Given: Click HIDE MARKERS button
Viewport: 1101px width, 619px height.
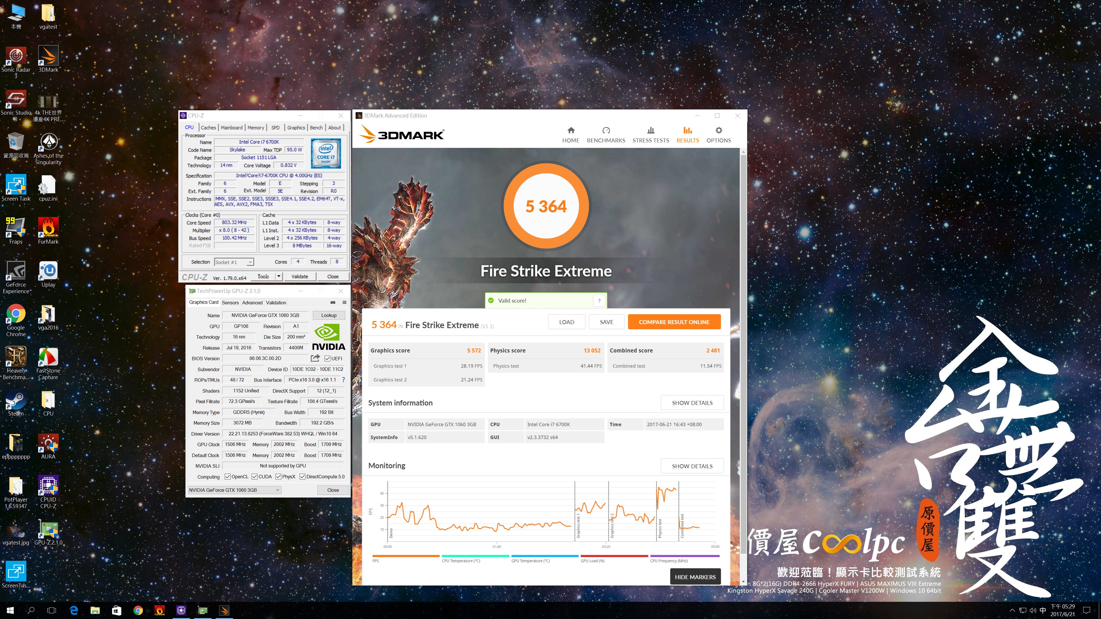Looking at the screenshot, I should point(695,577).
